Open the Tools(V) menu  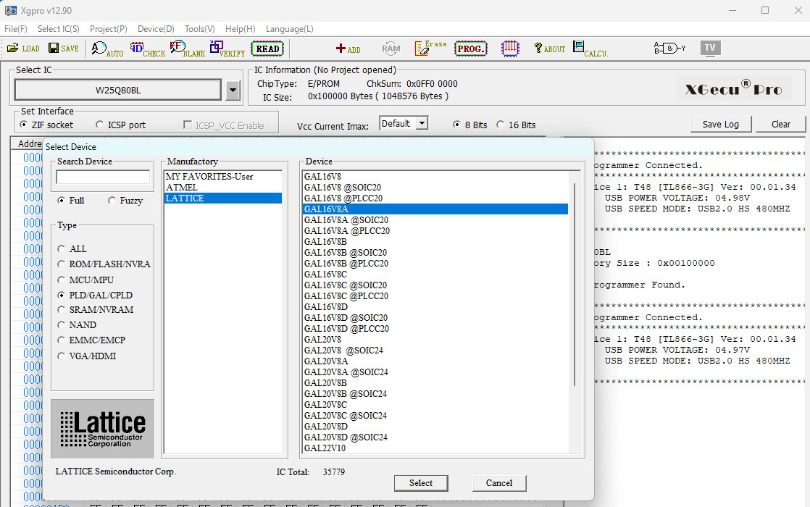(199, 29)
